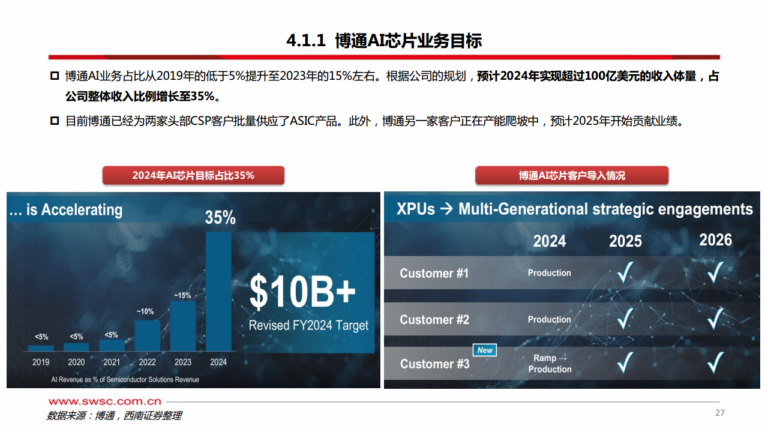The width and height of the screenshot is (768, 432).
Task: Click the red label 2024年AI芯片目标占比35%
Action: (x=193, y=175)
